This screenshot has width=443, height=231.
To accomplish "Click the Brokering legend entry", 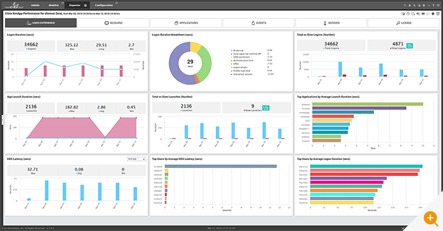I will [x=237, y=51].
